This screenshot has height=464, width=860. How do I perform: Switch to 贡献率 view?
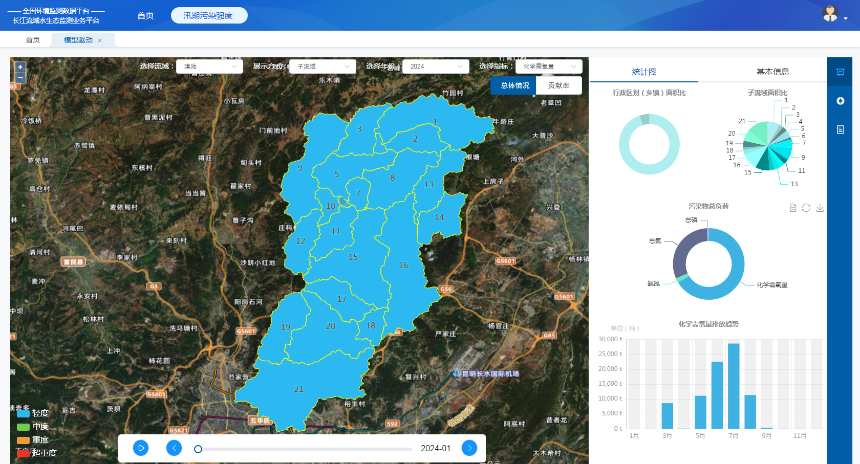tap(558, 85)
